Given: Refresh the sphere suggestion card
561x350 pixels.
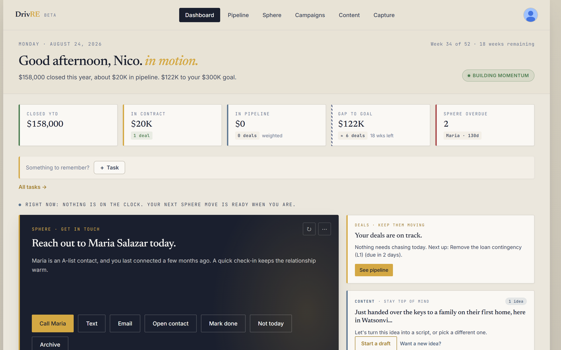Looking at the screenshot, I should 309,229.
